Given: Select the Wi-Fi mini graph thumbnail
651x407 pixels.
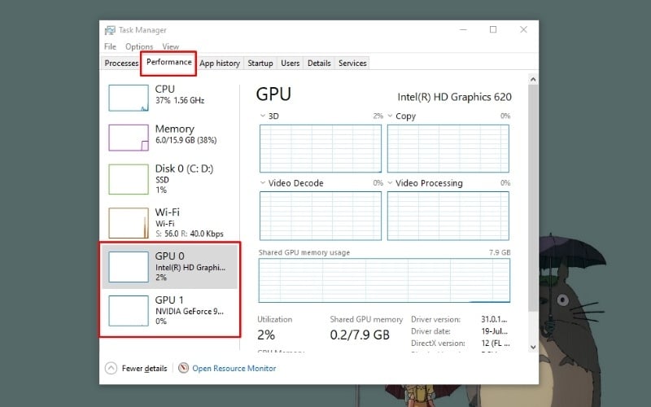Looking at the screenshot, I should point(129,223).
